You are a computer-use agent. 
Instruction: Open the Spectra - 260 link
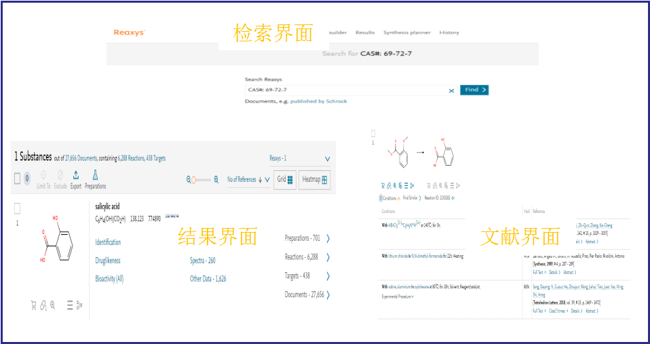203,261
